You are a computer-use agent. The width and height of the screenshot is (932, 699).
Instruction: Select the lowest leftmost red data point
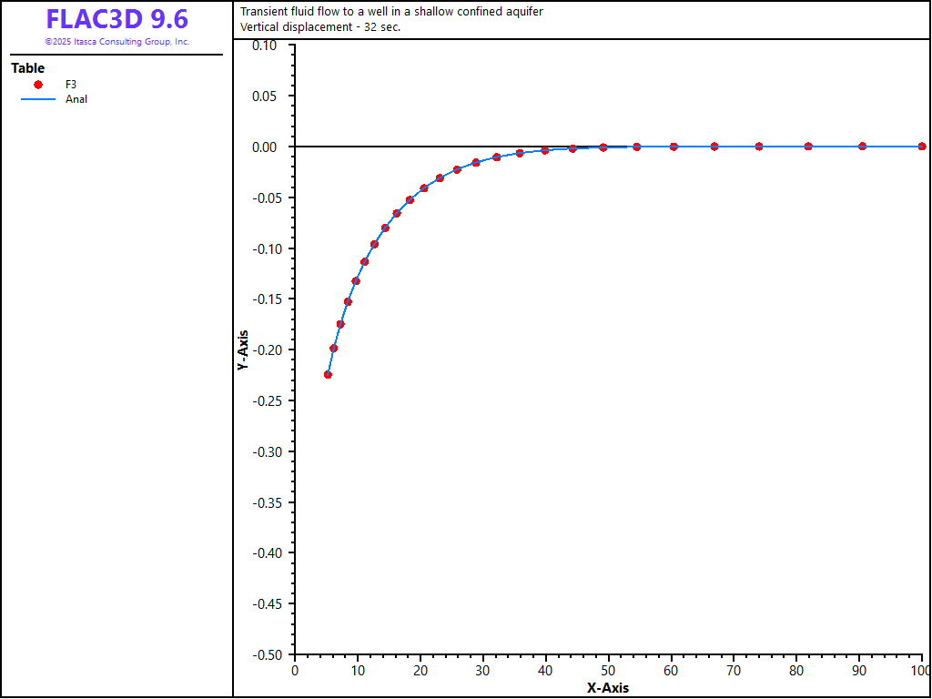pyautogui.click(x=328, y=374)
